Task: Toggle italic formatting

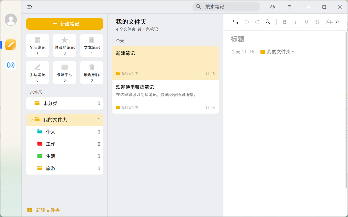Action: pyautogui.click(x=296, y=22)
